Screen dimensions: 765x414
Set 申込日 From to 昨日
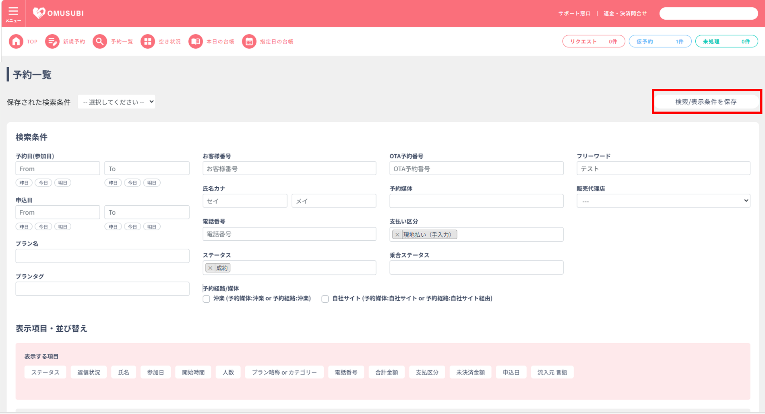click(24, 227)
